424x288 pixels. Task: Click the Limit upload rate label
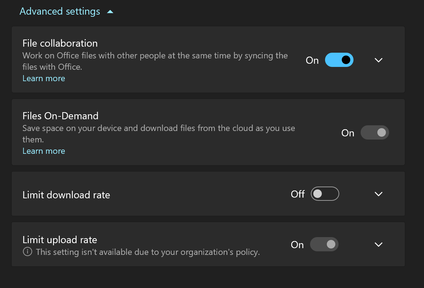click(x=60, y=240)
